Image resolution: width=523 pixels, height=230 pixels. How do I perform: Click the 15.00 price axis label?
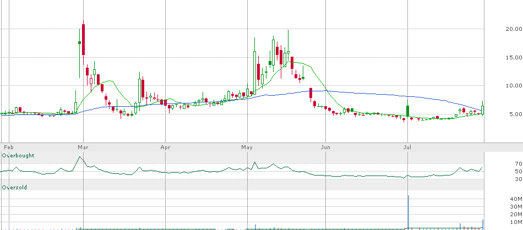(514, 57)
